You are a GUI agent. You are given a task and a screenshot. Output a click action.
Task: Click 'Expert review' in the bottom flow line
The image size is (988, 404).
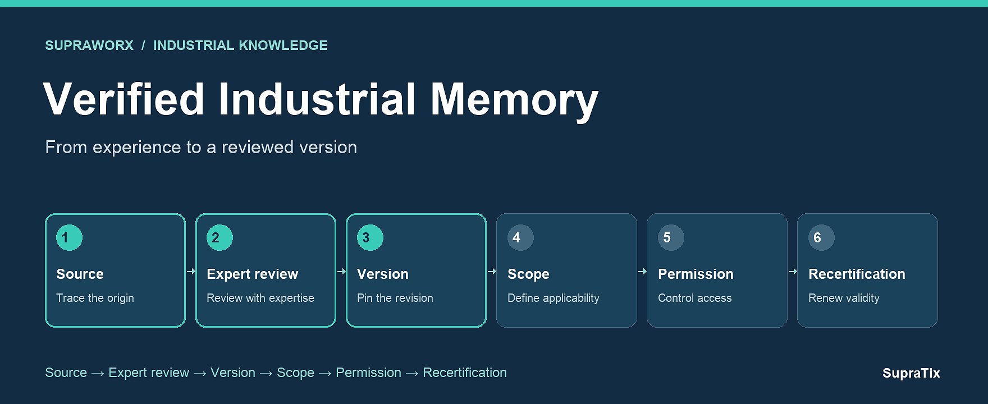point(149,373)
